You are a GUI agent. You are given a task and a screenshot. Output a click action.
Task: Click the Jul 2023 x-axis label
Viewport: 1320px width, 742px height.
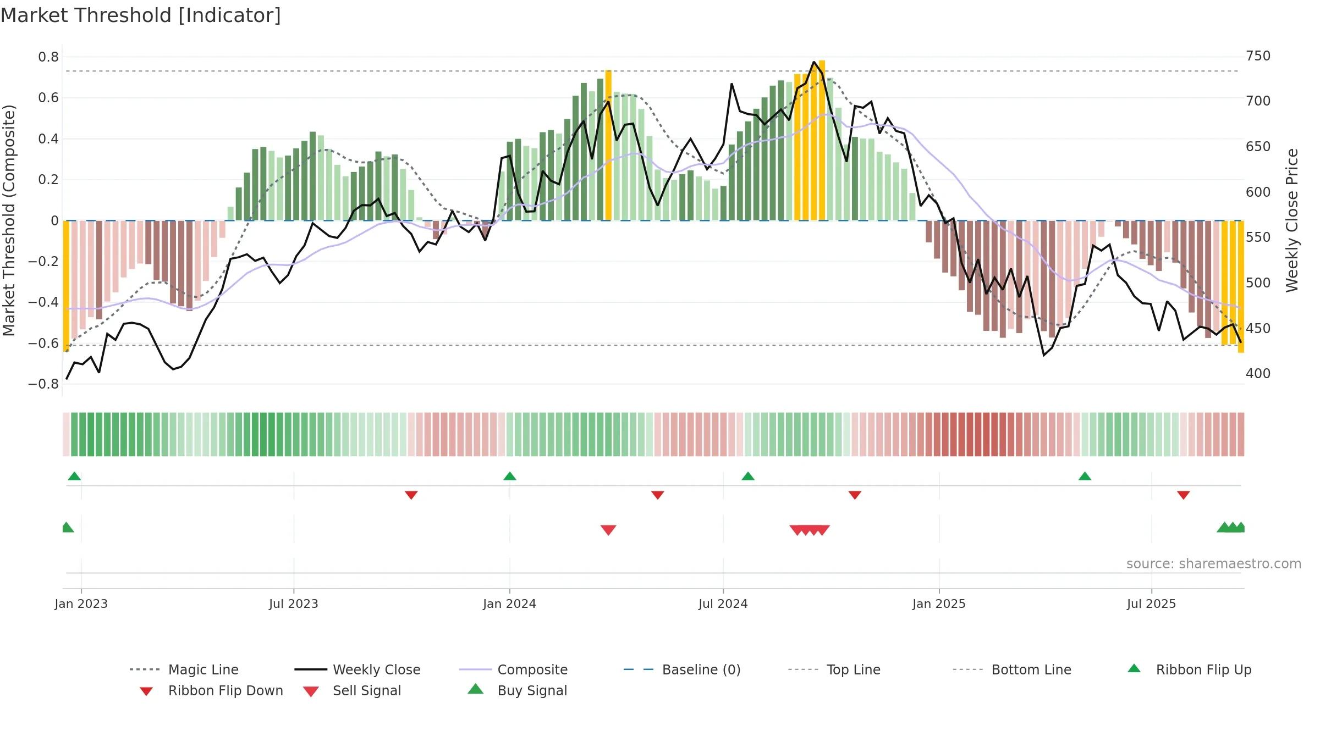pos(294,604)
